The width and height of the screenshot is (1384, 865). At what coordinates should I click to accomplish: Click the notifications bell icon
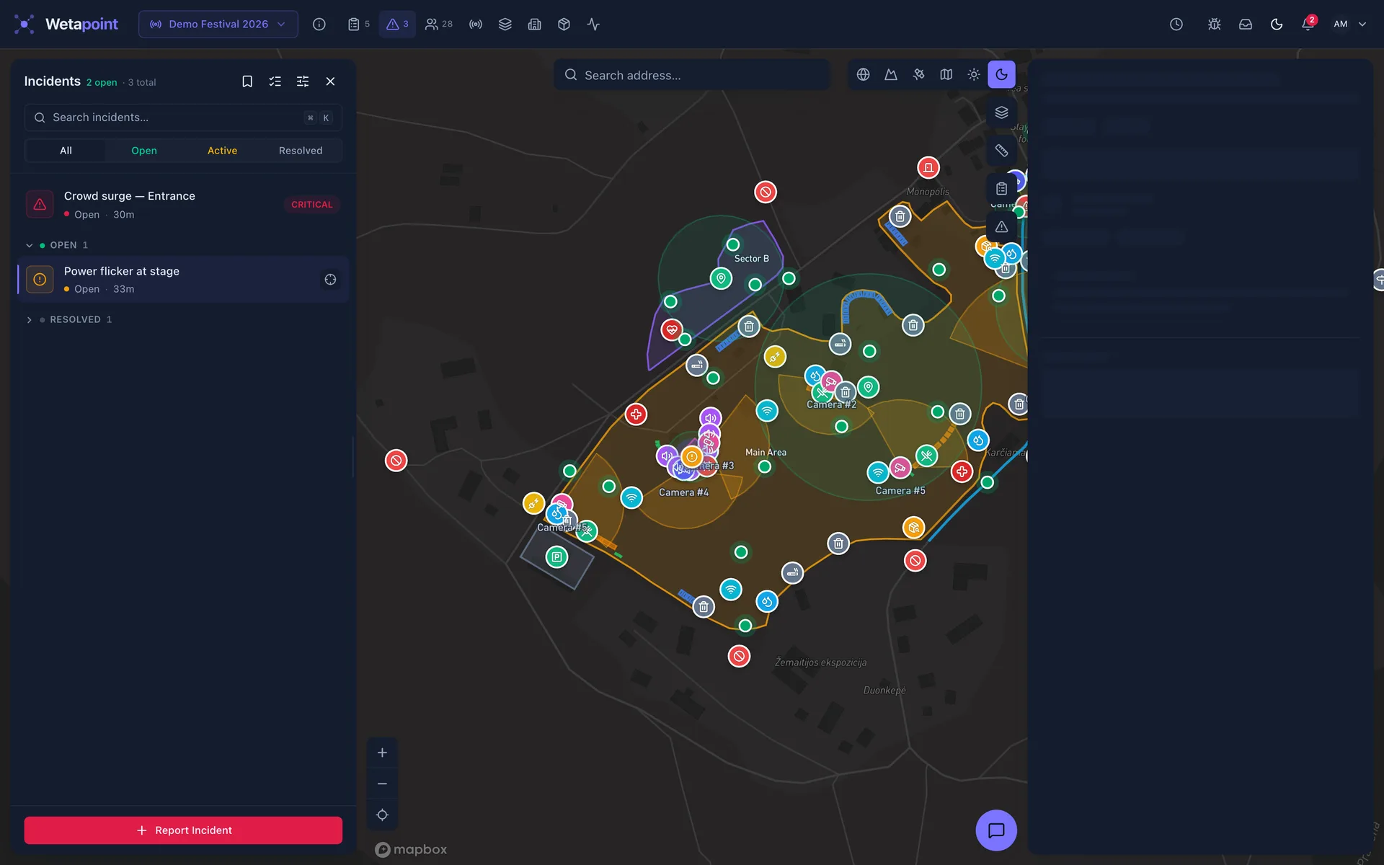pyautogui.click(x=1308, y=24)
